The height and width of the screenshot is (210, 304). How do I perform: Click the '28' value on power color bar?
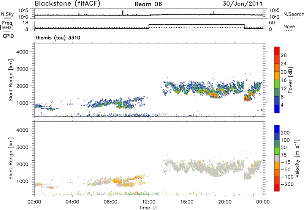[283, 55]
